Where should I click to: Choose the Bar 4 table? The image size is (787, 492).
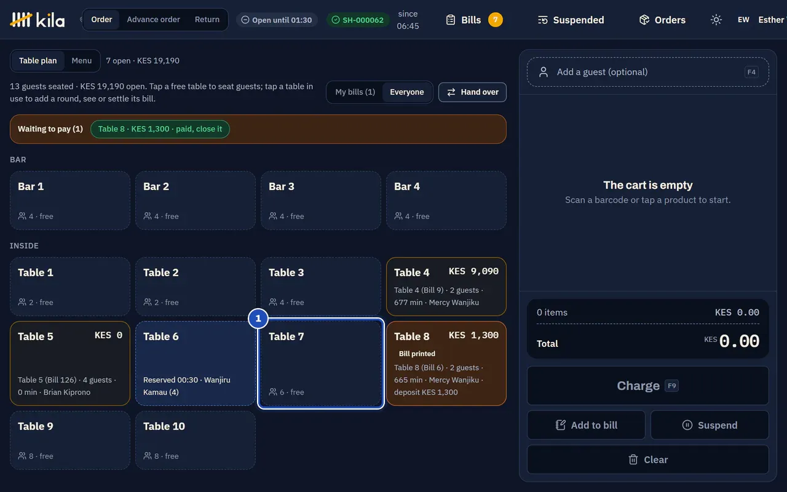click(x=446, y=200)
